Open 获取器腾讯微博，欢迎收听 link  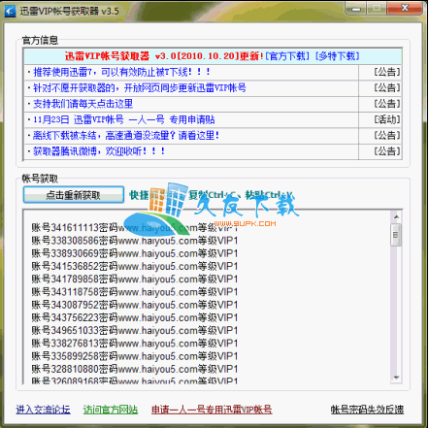pos(99,151)
